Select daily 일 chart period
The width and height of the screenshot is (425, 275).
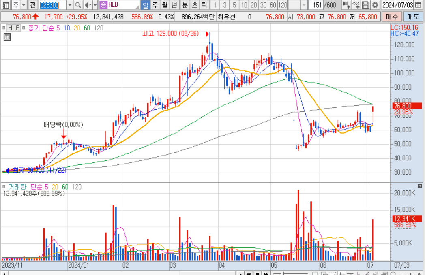point(145,5)
